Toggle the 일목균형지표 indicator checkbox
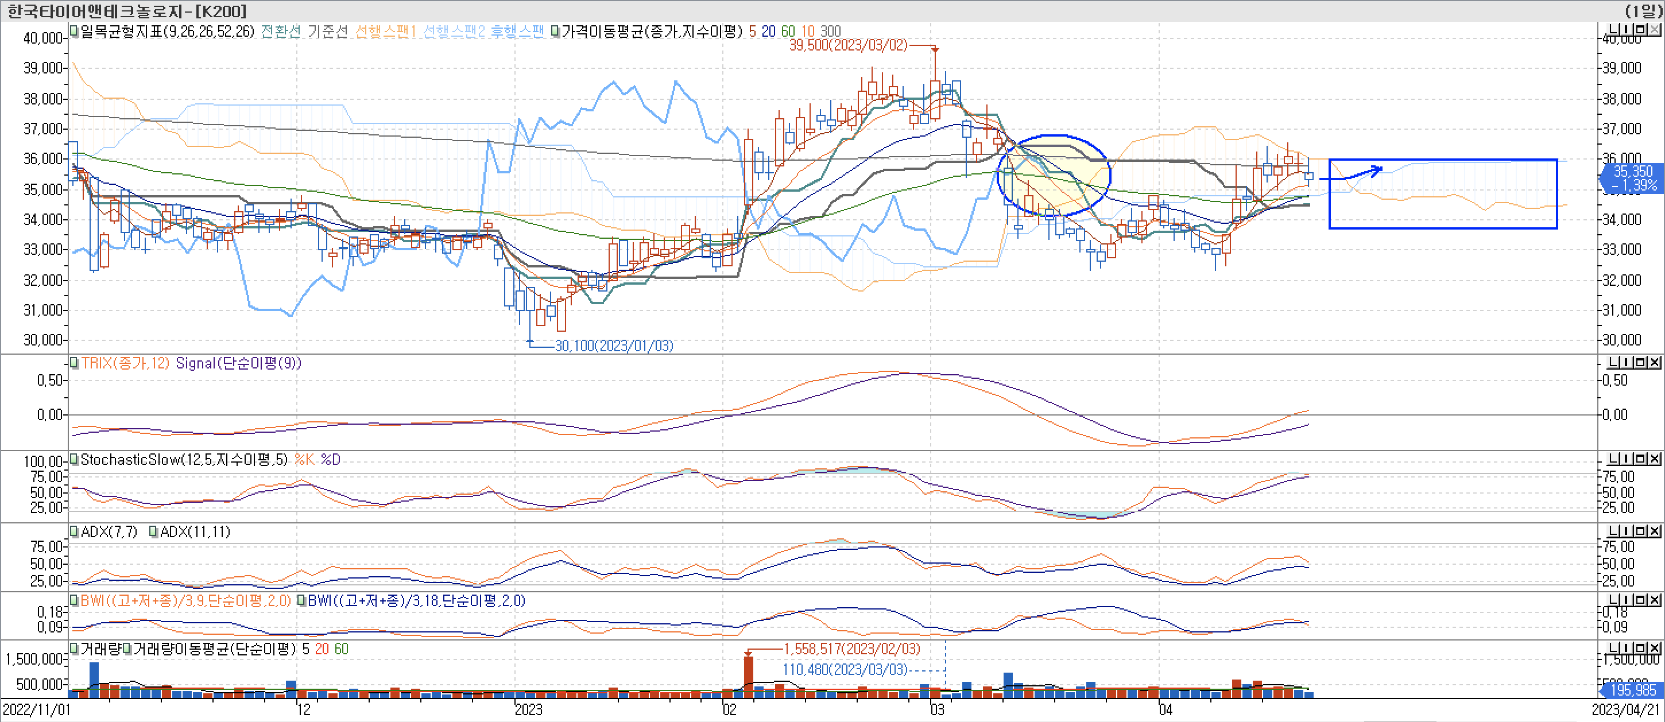Screen dimensions: 1665x722 tap(73, 30)
